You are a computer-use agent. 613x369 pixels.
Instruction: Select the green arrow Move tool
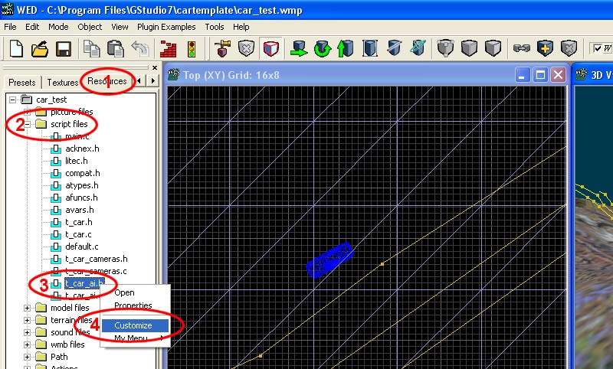coord(297,49)
